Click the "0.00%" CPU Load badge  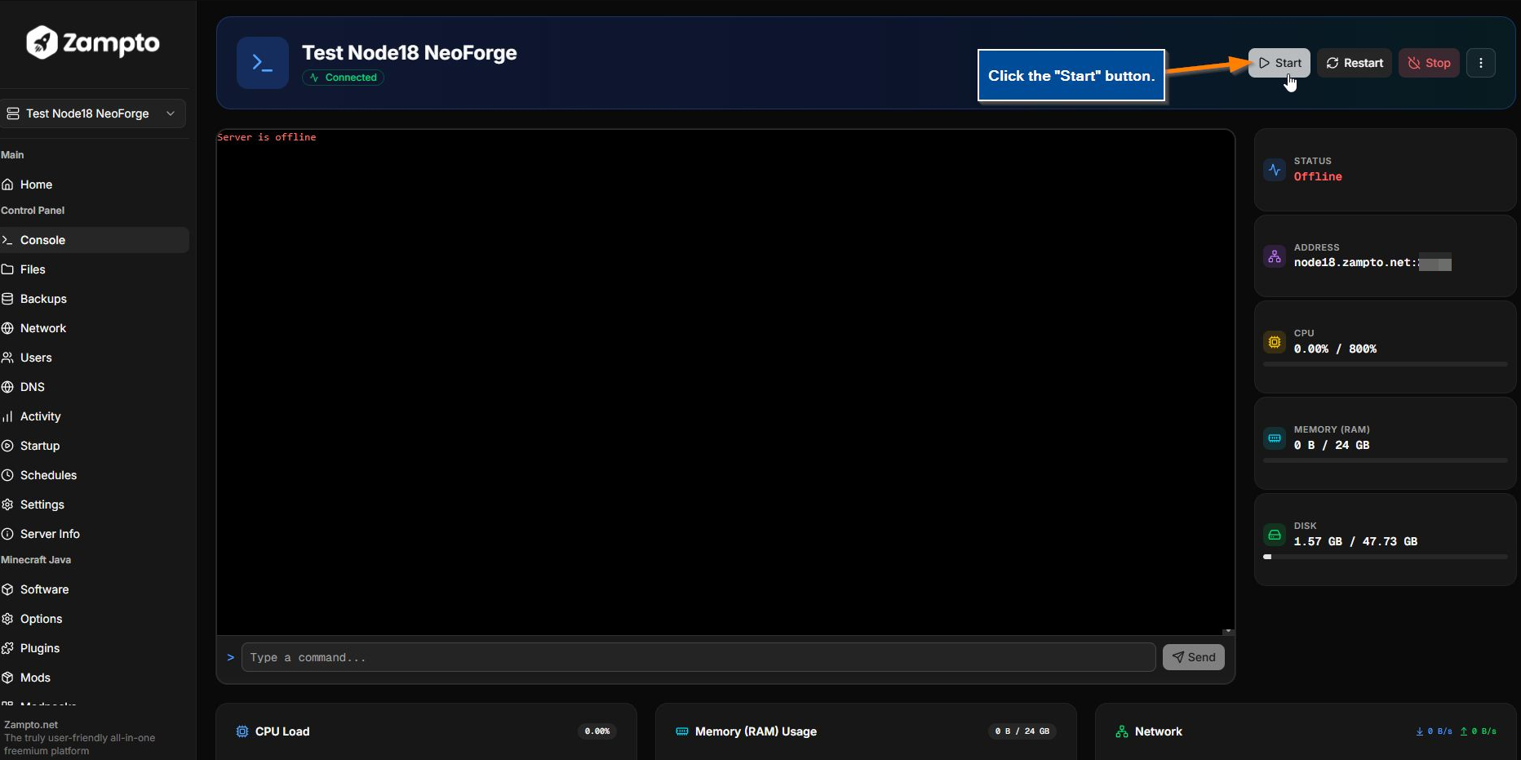tap(597, 731)
